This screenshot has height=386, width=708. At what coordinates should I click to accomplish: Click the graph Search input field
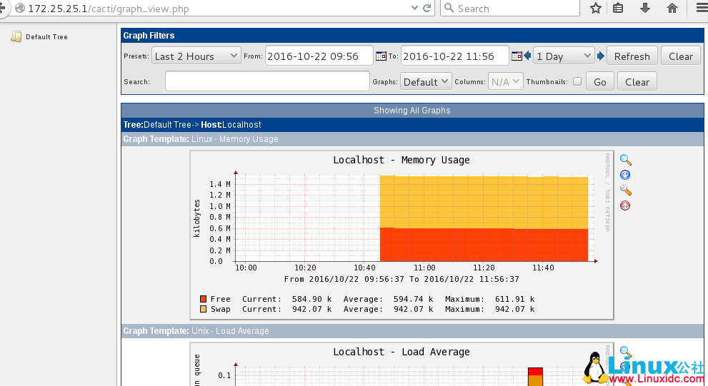[x=267, y=81]
